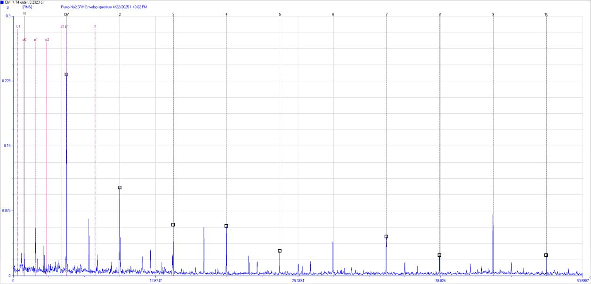Click the 0.225 value on the amplitude axis

point(7,81)
